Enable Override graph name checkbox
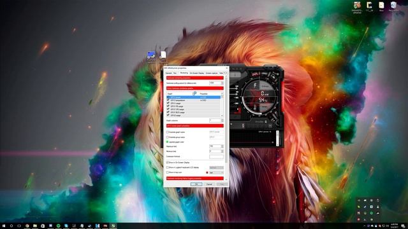Image resolution: width=408 pixels, height=229 pixels. (x=168, y=132)
